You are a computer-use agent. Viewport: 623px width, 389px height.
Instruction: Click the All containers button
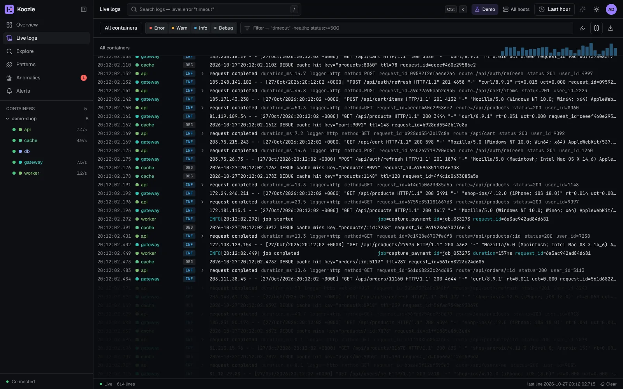pyautogui.click(x=121, y=28)
